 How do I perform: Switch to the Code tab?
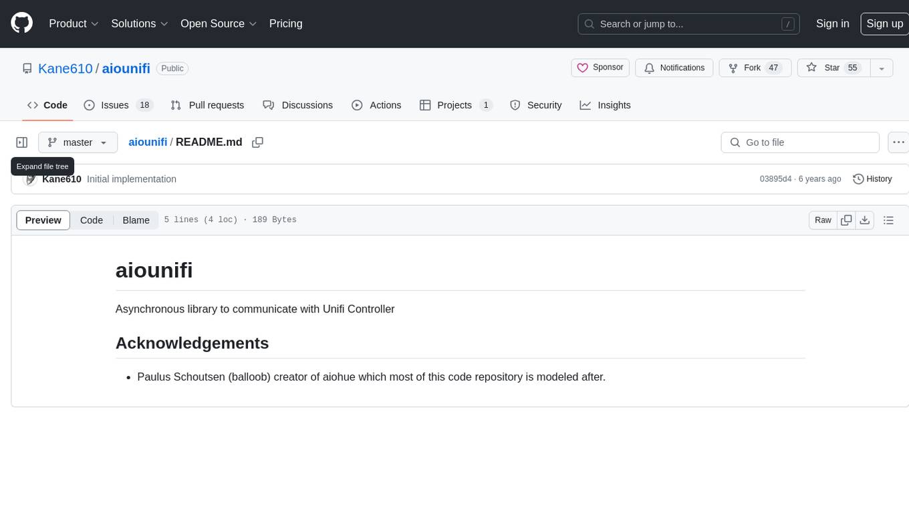47,105
